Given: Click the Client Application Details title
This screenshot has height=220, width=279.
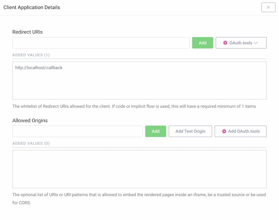Looking at the screenshot, I should pos(32,7).
